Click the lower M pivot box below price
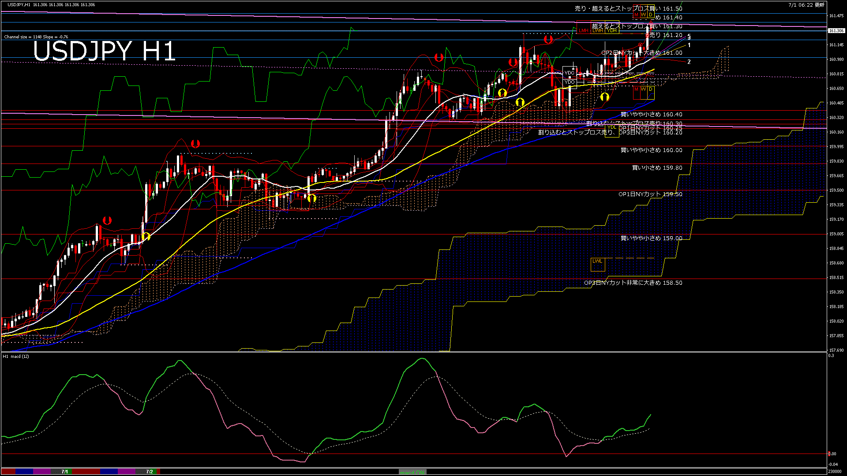Screen dimensions: 847x476 (x=636, y=92)
